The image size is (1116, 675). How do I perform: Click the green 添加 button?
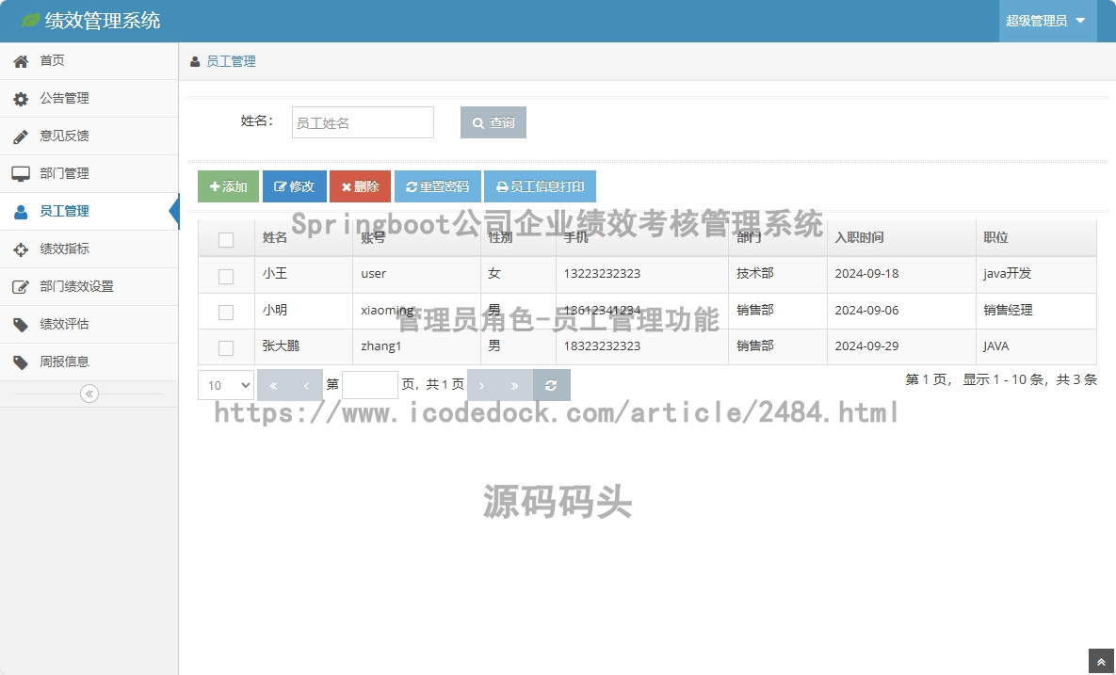coord(229,186)
